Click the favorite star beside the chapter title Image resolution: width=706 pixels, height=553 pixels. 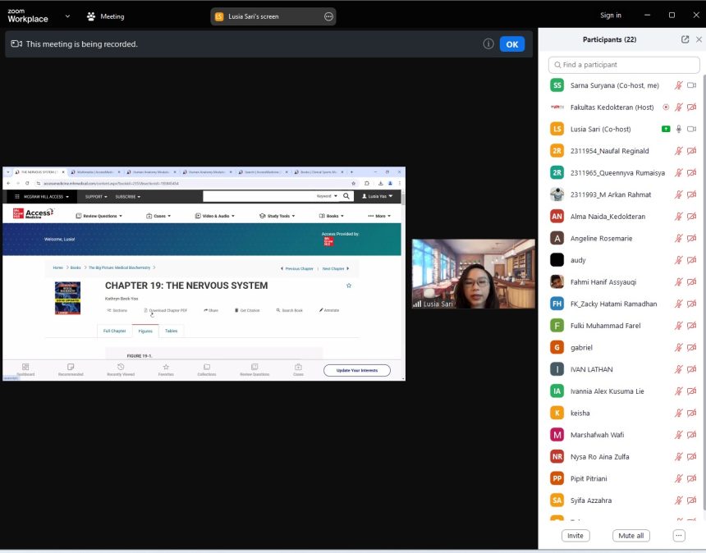click(349, 286)
